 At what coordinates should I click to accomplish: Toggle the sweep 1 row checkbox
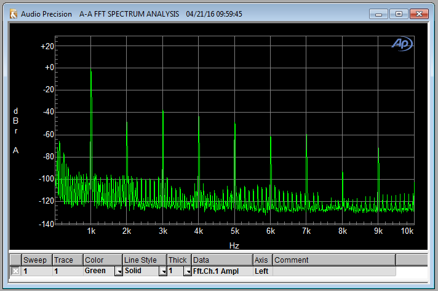pos(15,271)
